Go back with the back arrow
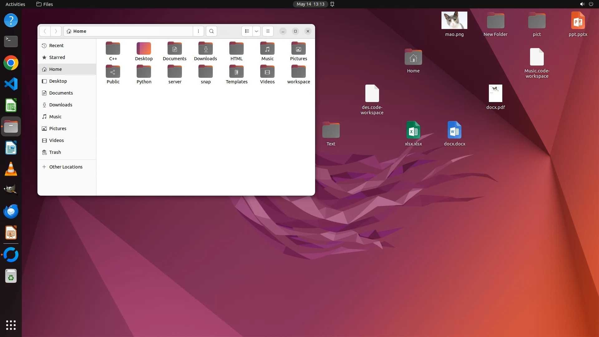The image size is (599, 337). click(45, 31)
